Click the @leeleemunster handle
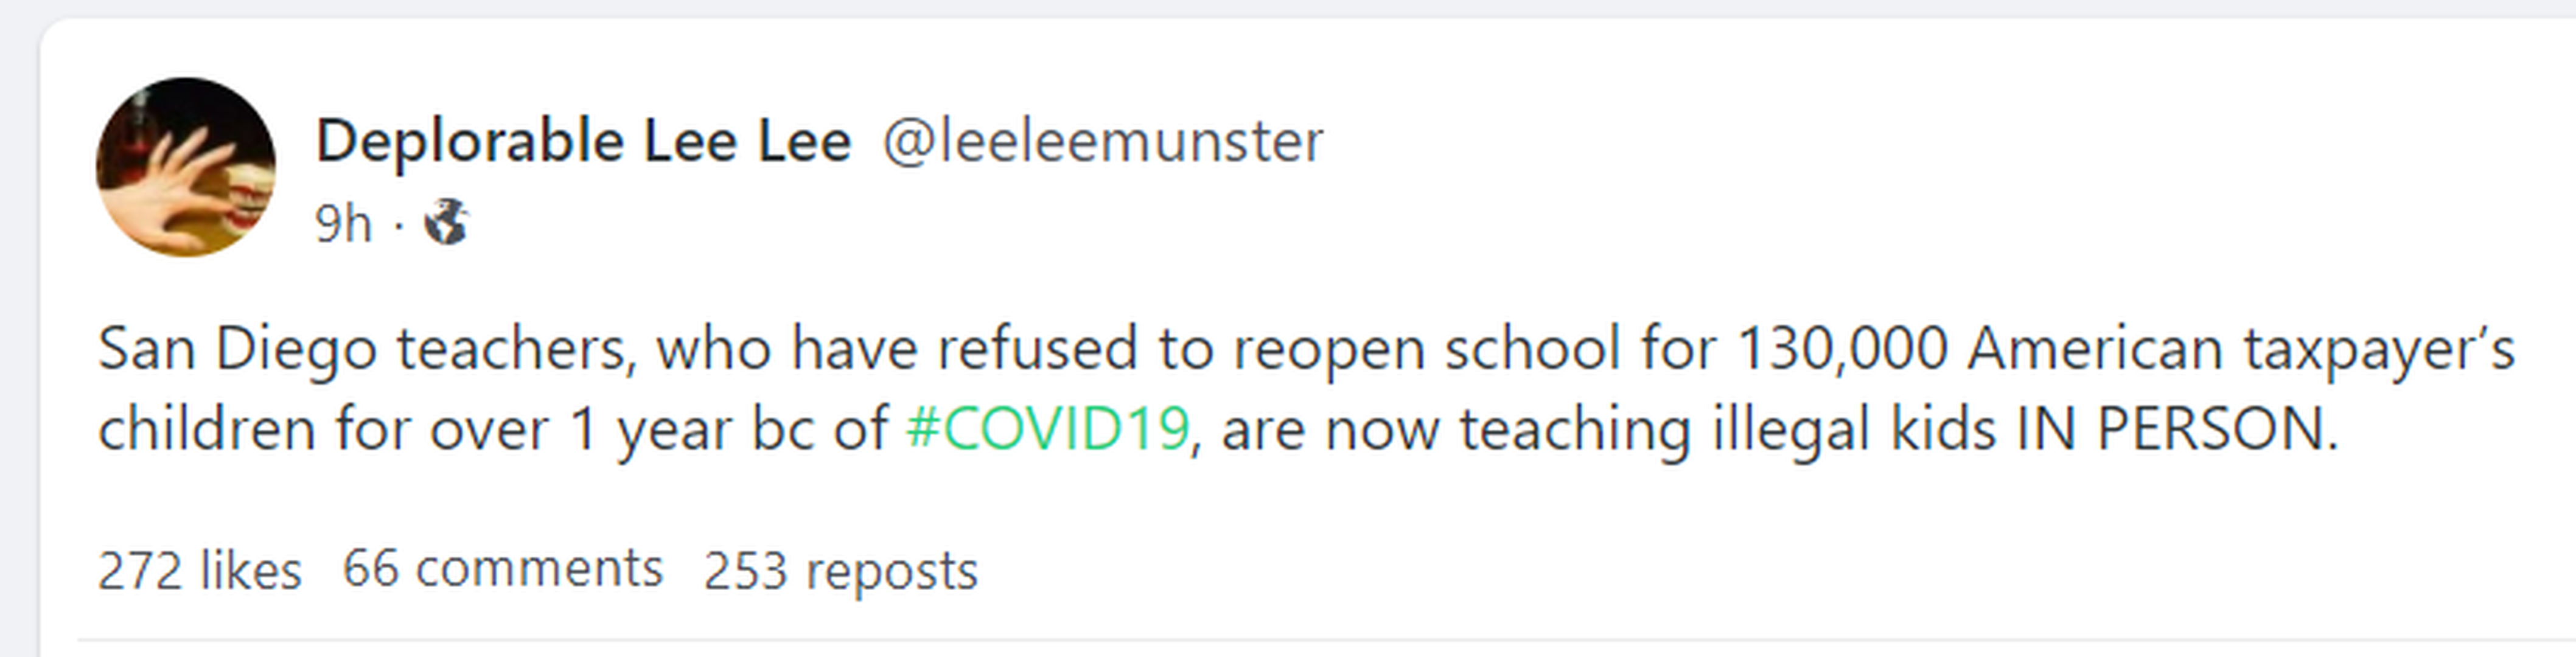This screenshot has height=657, width=2576. [x=1102, y=141]
